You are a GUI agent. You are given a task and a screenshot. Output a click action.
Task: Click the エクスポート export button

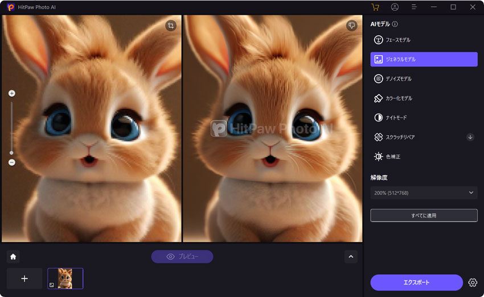pyautogui.click(x=416, y=283)
